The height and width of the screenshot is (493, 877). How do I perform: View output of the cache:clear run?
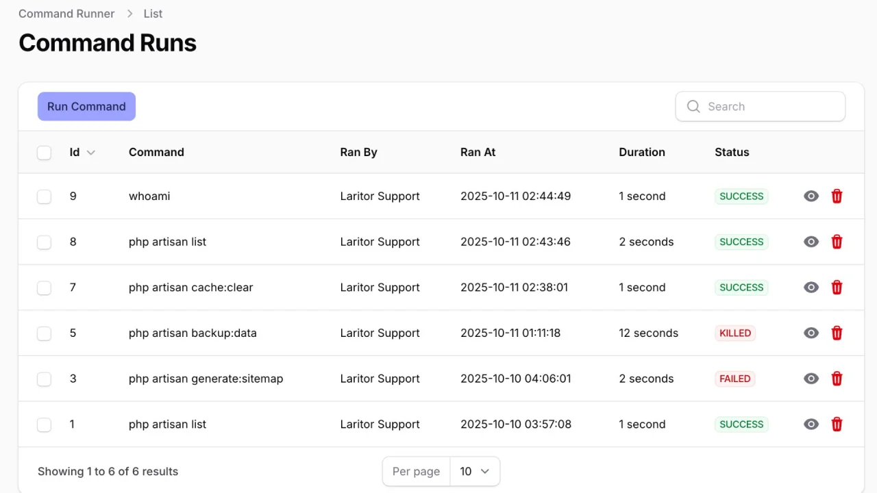[811, 287]
